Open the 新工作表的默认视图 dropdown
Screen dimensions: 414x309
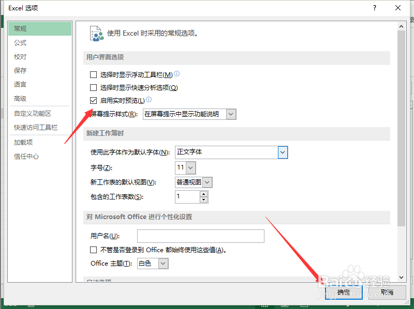tap(208, 182)
